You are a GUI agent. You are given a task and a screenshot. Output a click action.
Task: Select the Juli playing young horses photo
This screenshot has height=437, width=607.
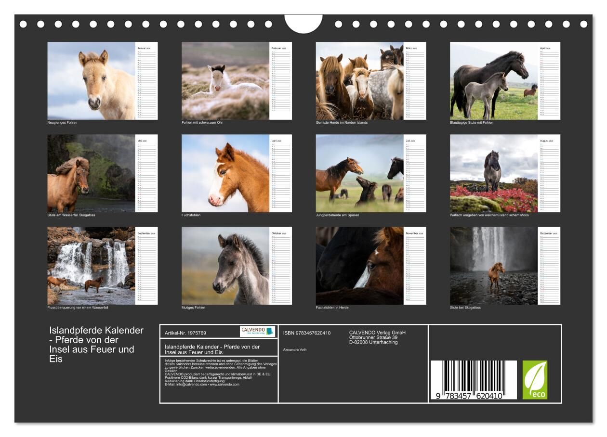click(x=359, y=173)
